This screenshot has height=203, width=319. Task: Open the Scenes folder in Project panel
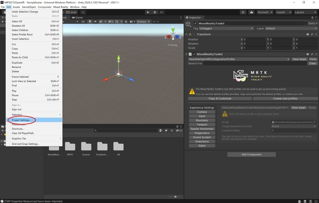86,149
